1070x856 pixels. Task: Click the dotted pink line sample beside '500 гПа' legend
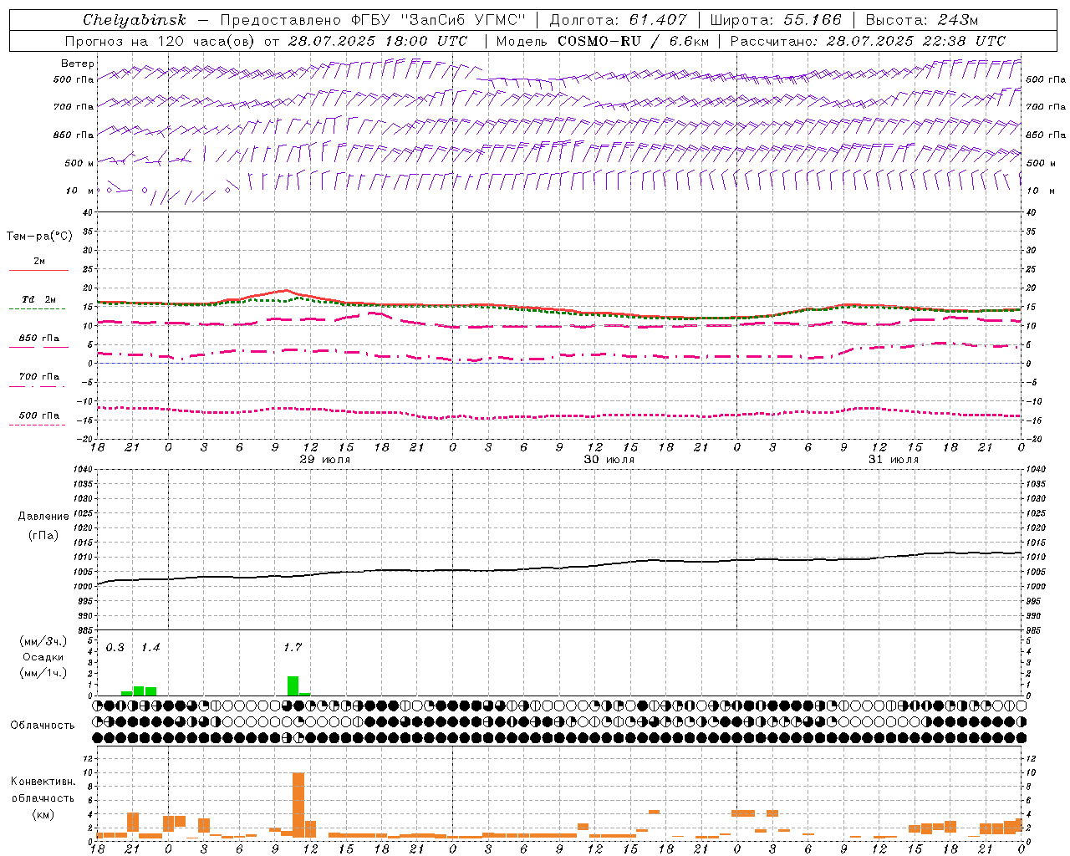(x=38, y=425)
